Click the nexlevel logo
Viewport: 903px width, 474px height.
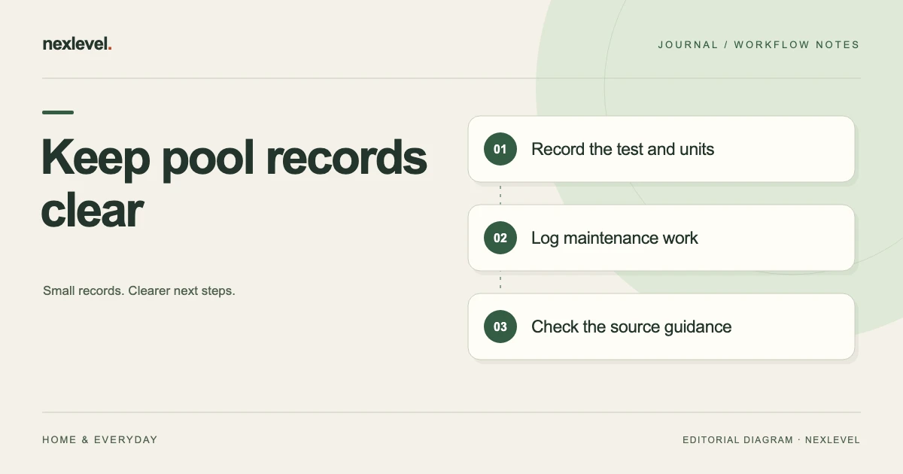(x=78, y=44)
